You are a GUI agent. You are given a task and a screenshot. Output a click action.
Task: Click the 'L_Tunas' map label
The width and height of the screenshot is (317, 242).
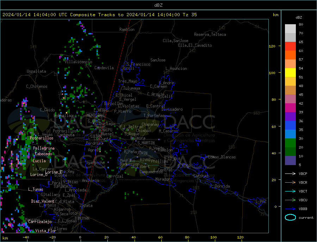tap(36, 189)
